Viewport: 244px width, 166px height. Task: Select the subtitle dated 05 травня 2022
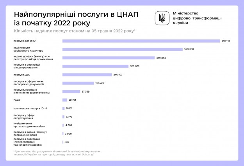pos(75,30)
